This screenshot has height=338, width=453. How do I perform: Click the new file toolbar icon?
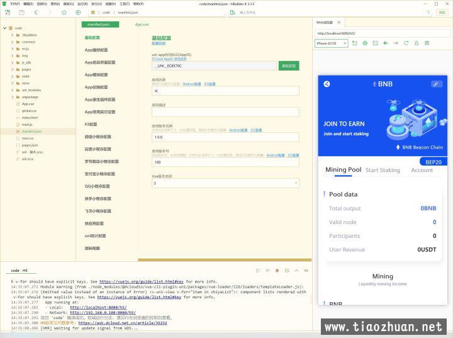tap(8, 13)
